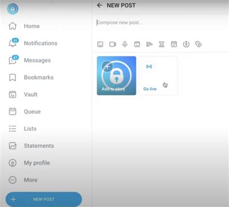229x207 pixels.
Task: Click the fundraising dollar icon
Action: (x=186, y=44)
